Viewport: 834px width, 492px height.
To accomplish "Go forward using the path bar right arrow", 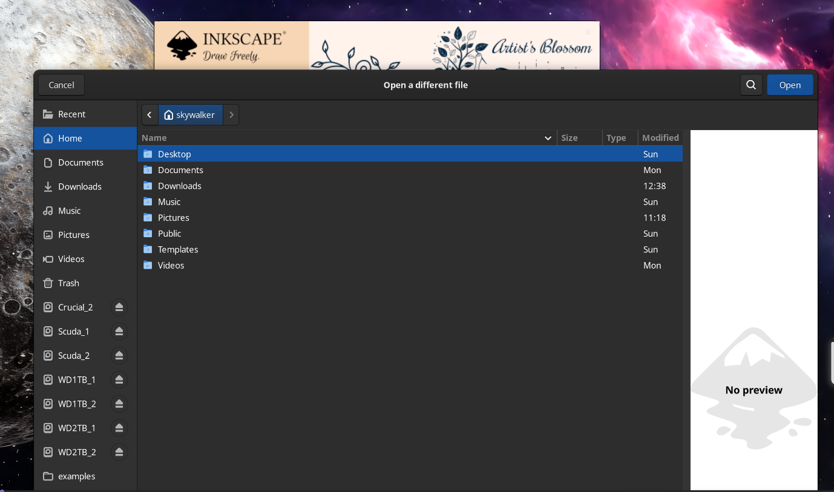I will tap(231, 115).
